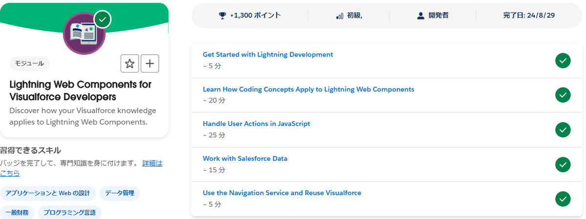Click the plus add-to-trailmix icon
The height and width of the screenshot is (219, 586).
pyautogui.click(x=150, y=63)
